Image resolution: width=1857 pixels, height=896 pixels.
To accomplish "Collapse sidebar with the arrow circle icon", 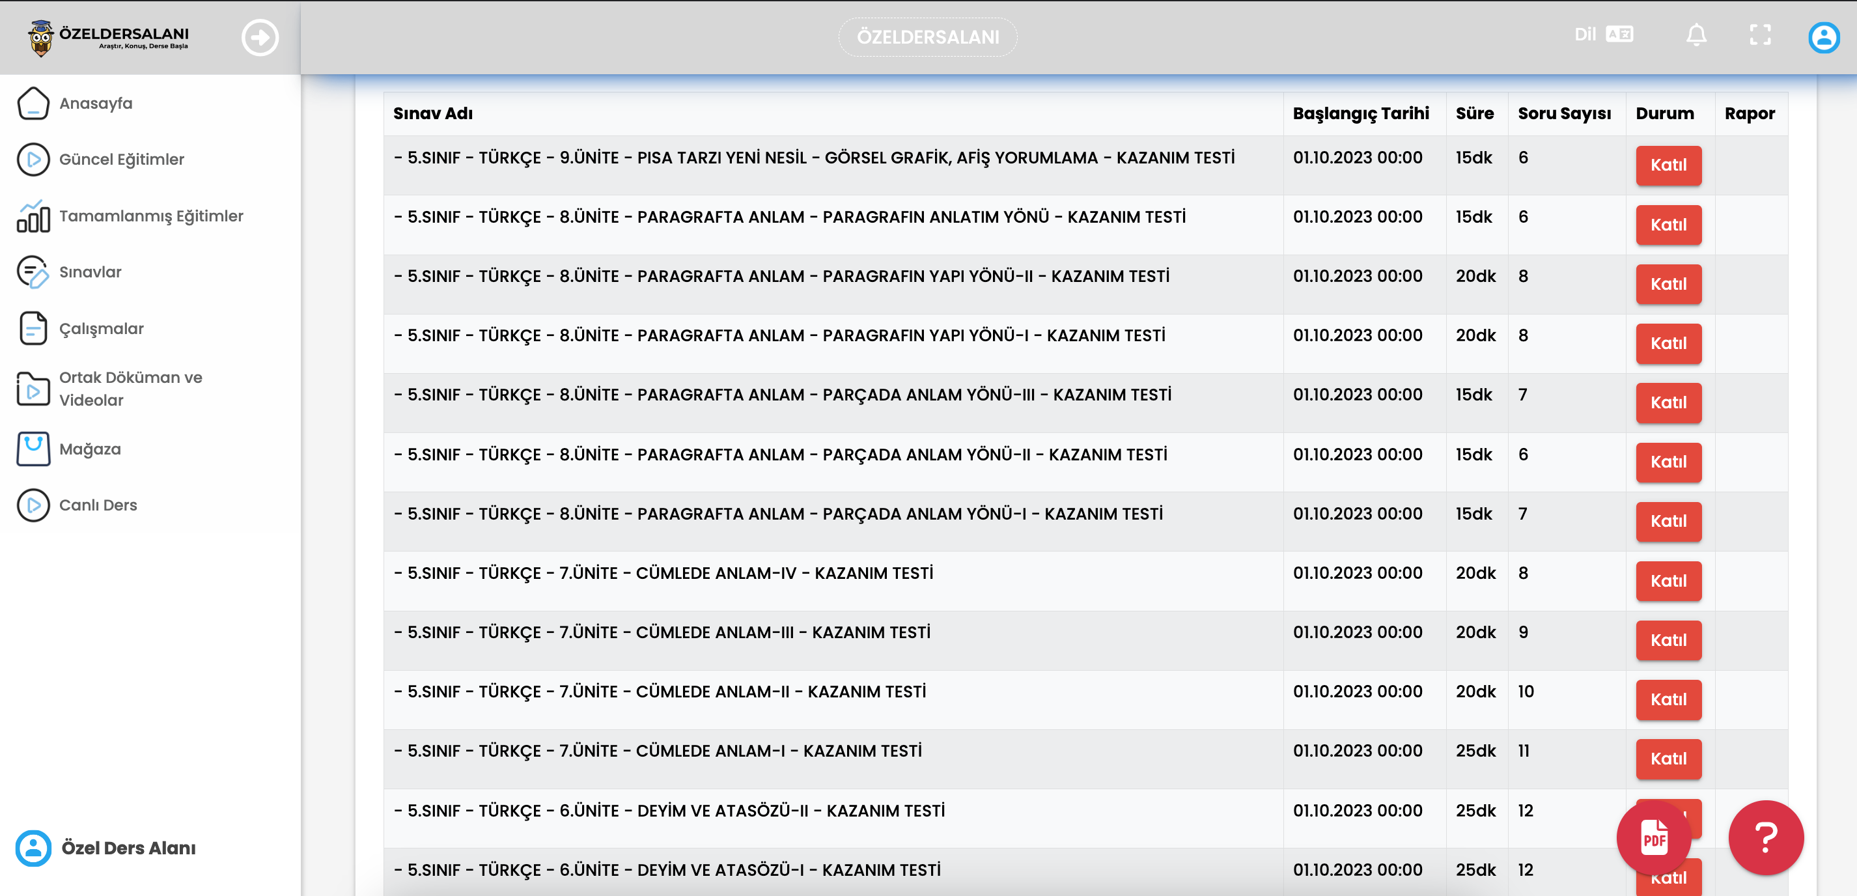I will 260,38.
